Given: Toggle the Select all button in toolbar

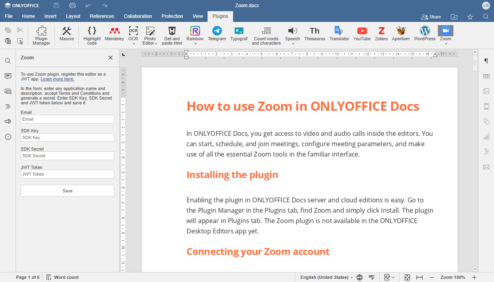Looking at the screenshot, I should [20, 41].
